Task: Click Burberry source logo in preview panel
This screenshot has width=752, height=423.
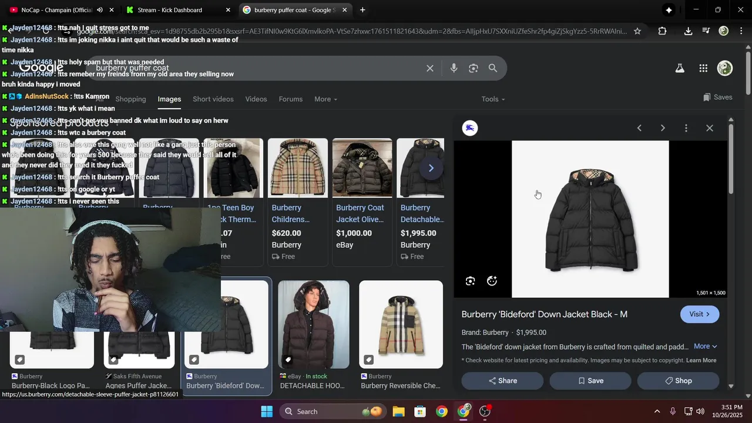Action: click(x=470, y=128)
